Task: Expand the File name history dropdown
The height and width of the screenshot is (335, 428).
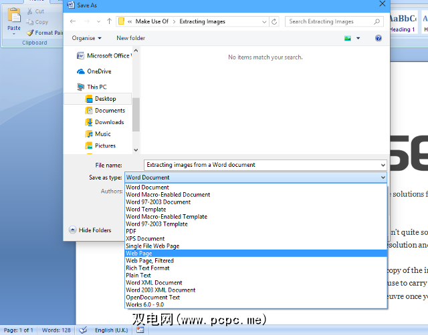Action: pyautogui.click(x=383, y=165)
